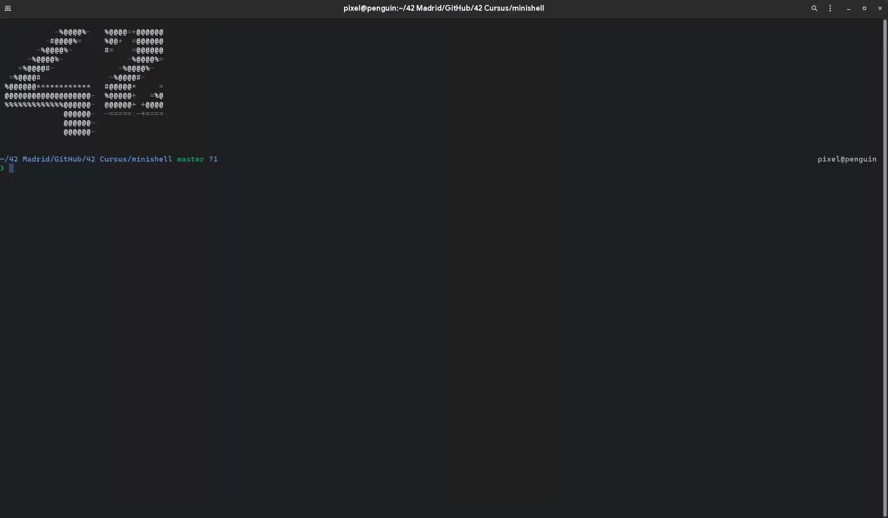Minimize the terminal window
888x518 pixels.
(848, 8)
